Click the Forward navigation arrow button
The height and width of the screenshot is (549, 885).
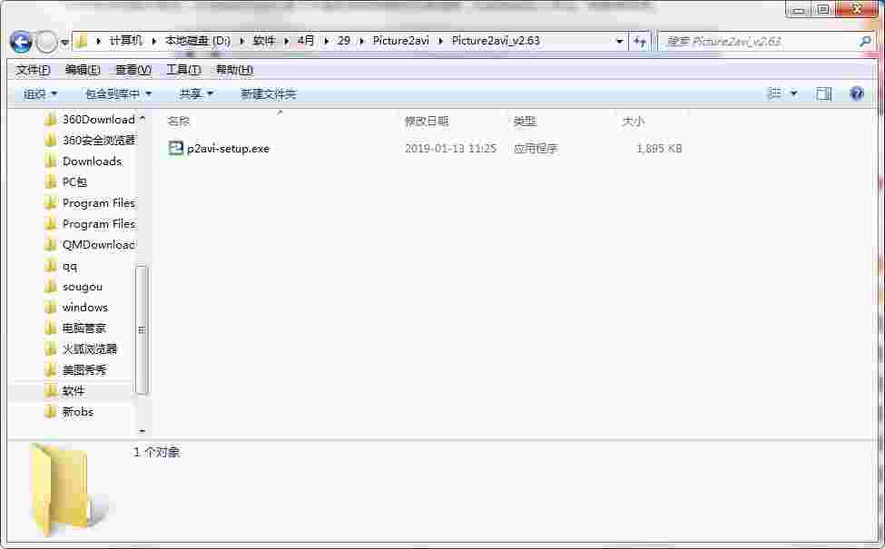click(x=46, y=42)
